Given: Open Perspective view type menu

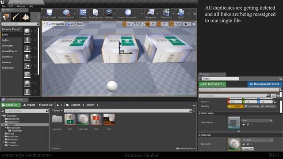Looking at the screenshot, I should pos(56,24).
